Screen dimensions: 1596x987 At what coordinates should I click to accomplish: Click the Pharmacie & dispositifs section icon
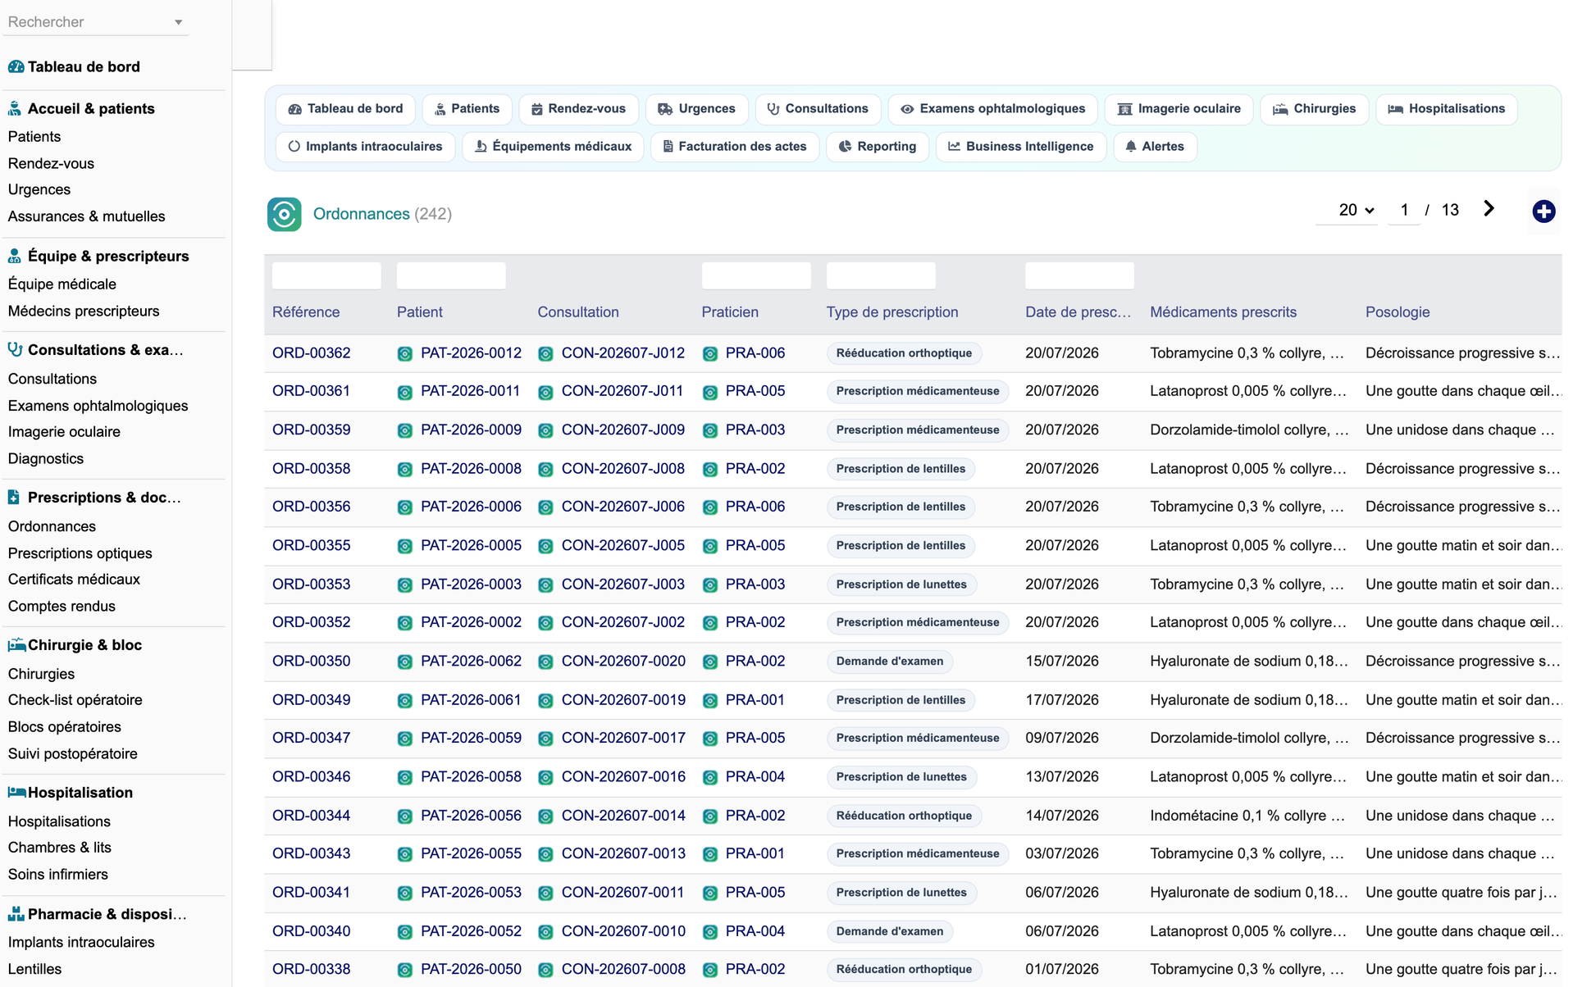tap(16, 913)
